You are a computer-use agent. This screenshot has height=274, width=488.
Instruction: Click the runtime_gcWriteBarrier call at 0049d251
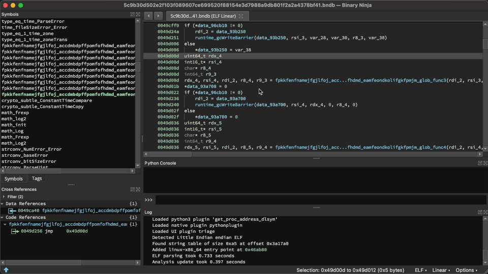[224, 38]
